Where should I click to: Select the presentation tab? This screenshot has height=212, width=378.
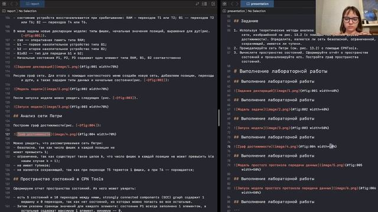coord(258,4)
